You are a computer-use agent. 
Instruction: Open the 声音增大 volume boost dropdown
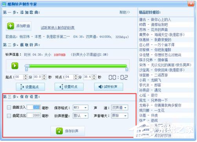coord(120,116)
